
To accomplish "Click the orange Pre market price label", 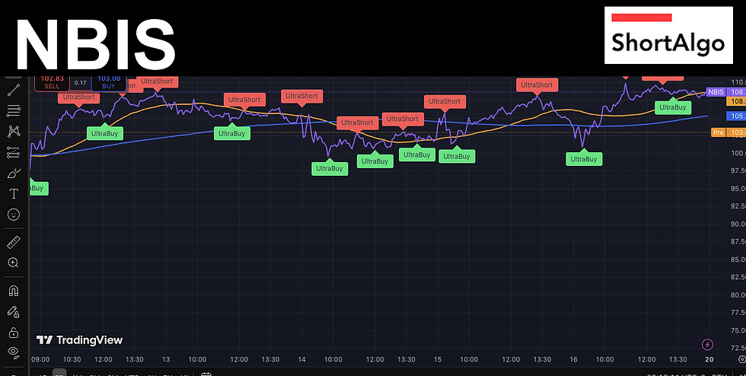I will [728, 132].
